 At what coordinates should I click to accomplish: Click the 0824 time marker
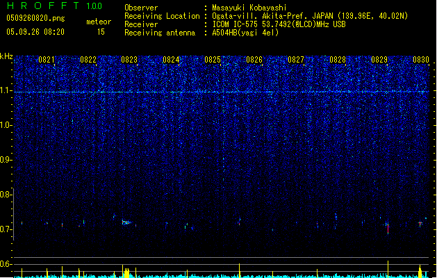(171, 60)
